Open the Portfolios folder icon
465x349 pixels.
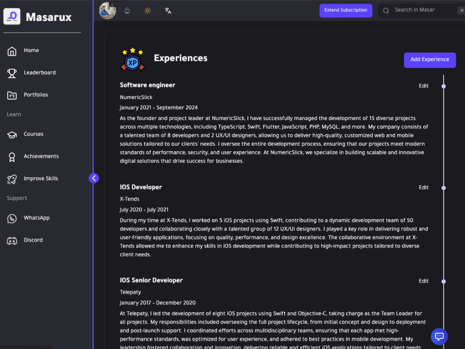(x=12, y=95)
